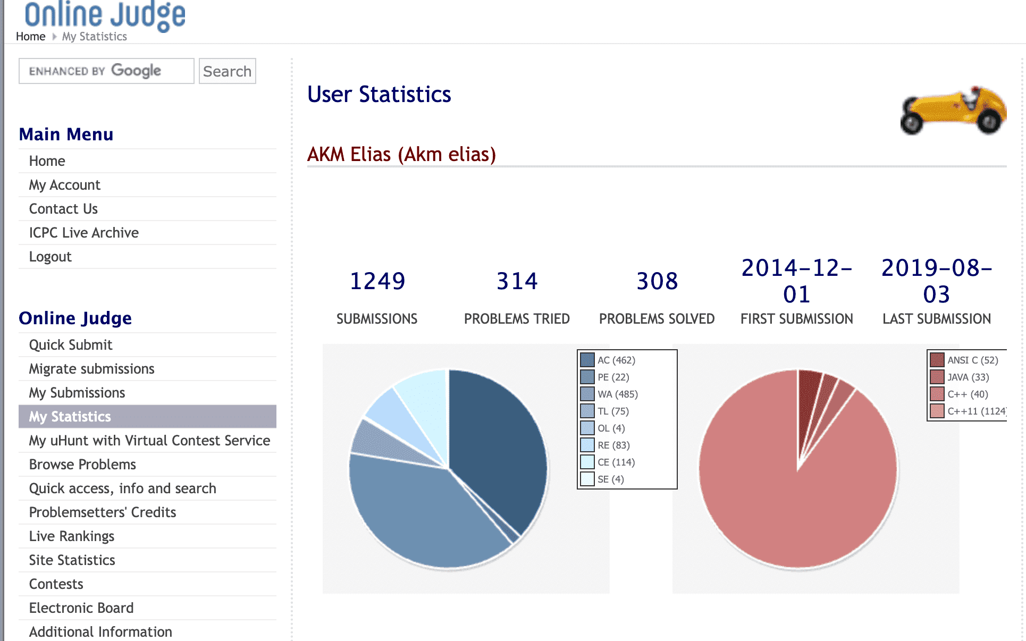Click the ANSI C legend swatch

point(937,360)
